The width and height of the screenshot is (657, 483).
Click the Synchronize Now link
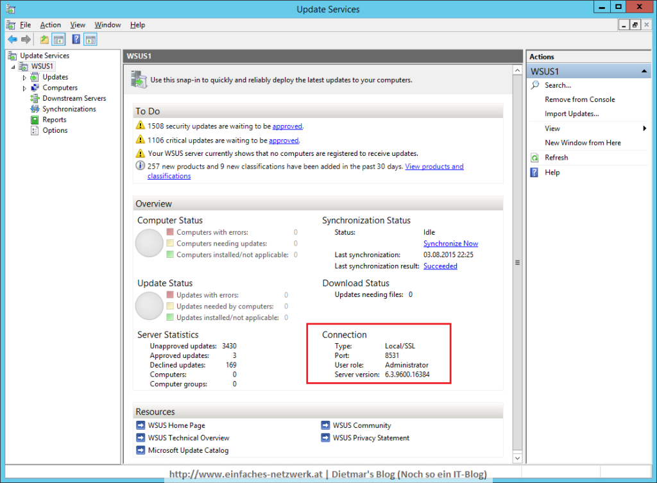[x=450, y=243]
